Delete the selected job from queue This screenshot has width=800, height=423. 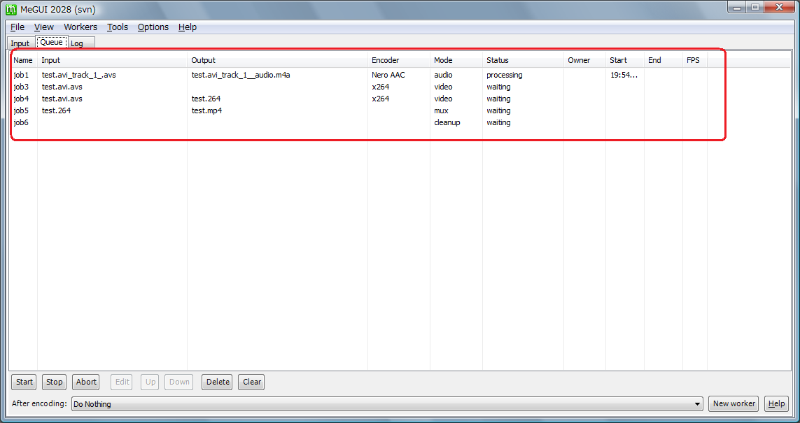coord(218,382)
